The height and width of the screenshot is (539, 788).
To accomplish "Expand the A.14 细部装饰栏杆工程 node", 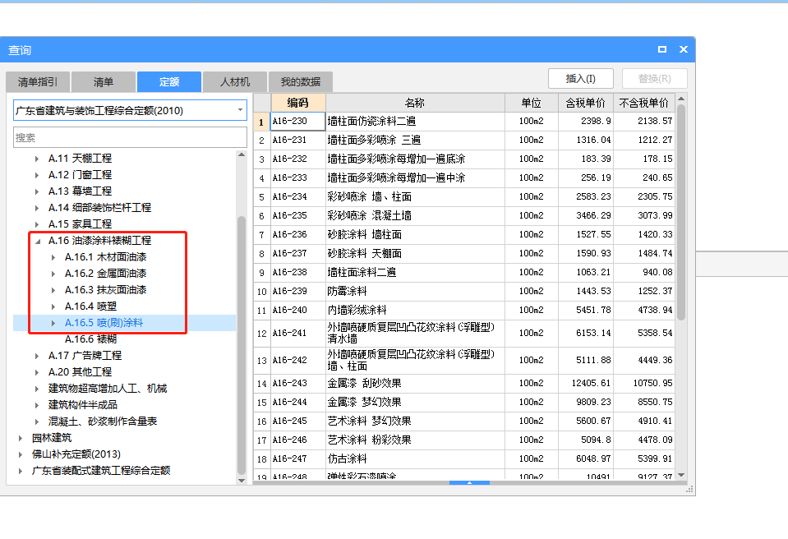I will [37, 208].
